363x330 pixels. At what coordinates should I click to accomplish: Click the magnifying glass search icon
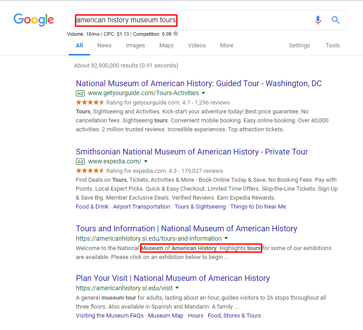[x=336, y=20]
